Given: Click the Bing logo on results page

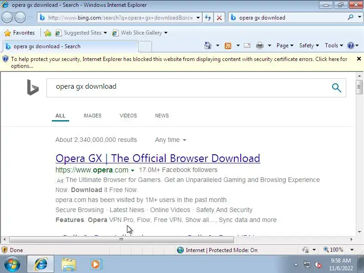Looking at the screenshot, I should coord(33,87).
